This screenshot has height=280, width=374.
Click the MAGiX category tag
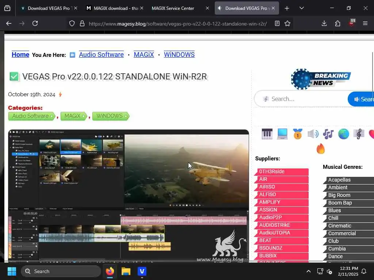point(74,116)
